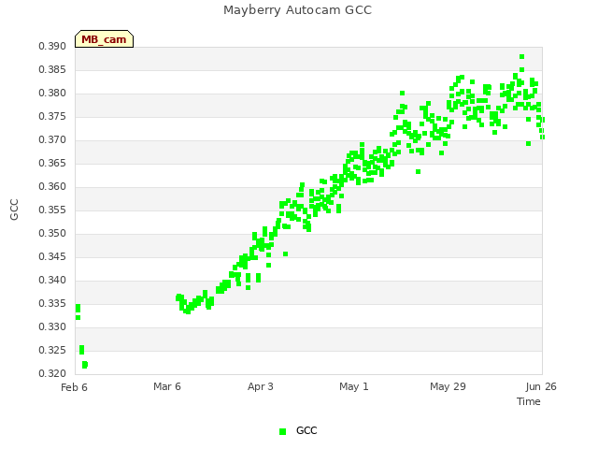
Task: Click the 0.320 y-axis value
Action: 52,373
